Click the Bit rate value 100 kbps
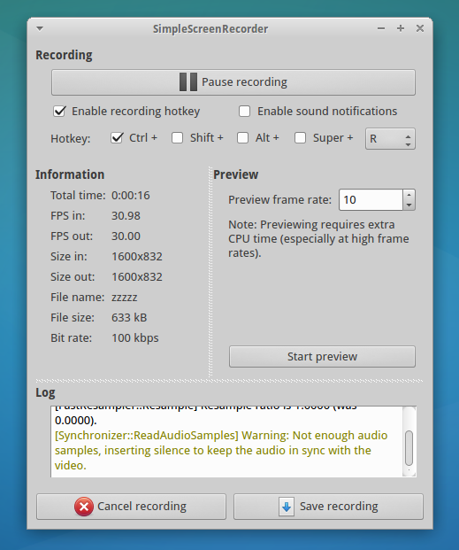Image resolution: width=459 pixels, height=550 pixels. 135,338
